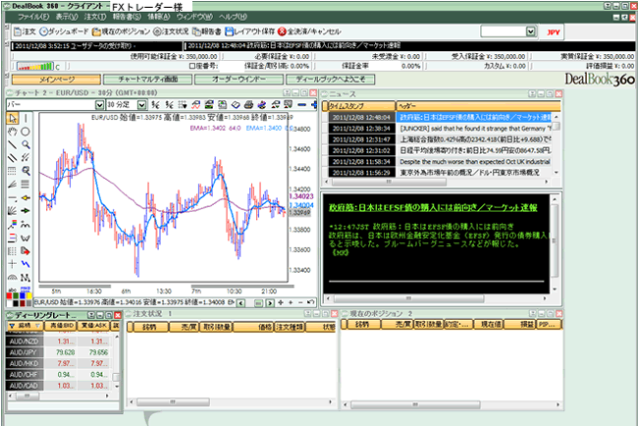Select the vertical line drawing tool
The width and height of the screenshot is (638, 426).
(26, 119)
